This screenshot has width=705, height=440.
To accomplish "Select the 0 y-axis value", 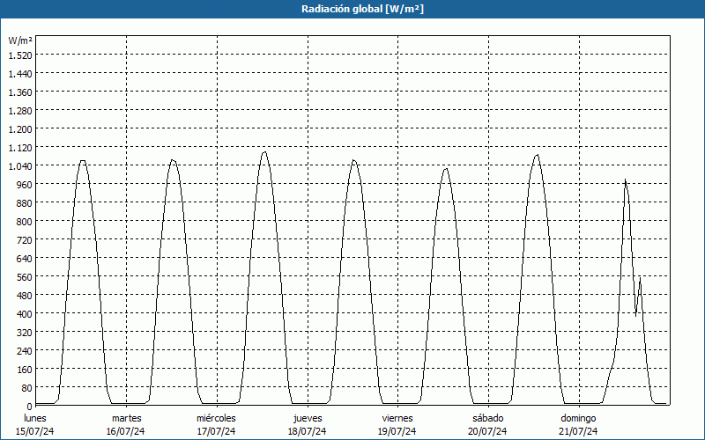I will (x=30, y=407).
